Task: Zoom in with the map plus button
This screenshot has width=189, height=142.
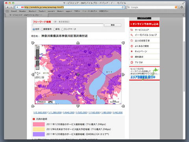Action: (37, 47)
